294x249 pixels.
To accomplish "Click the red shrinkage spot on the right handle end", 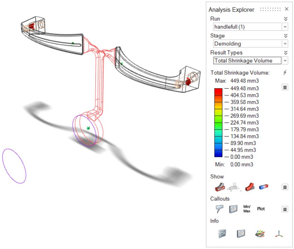I will pyautogui.click(x=188, y=82).
